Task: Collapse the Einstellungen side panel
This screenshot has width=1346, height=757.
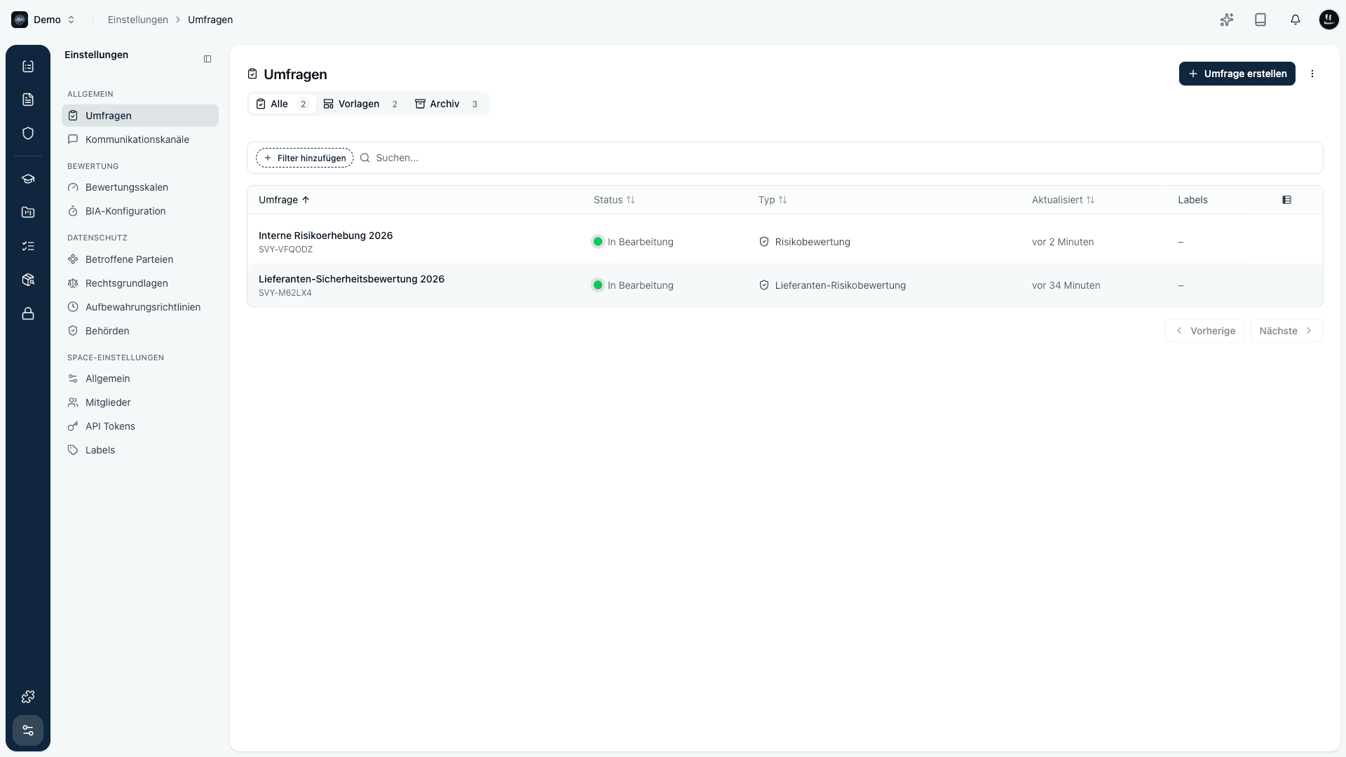Action: 208,59
